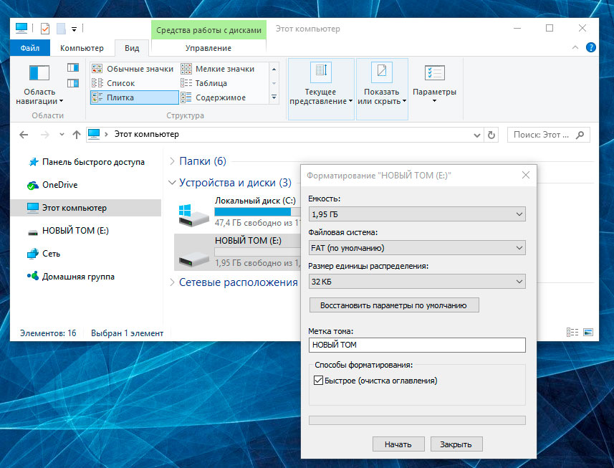
Task: Click the Начать button
Action: tap(398, 444)
